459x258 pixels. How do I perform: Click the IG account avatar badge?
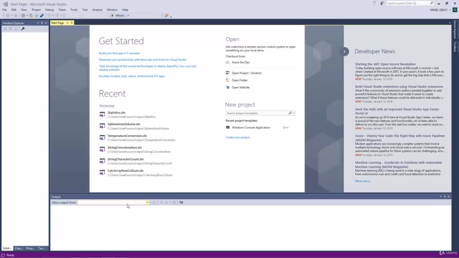pyautogui.click(x=455, y=10)
